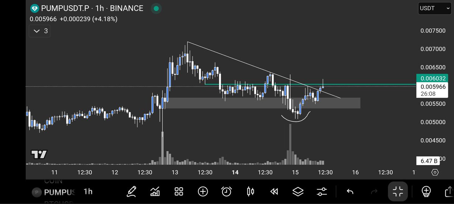The width and height of the screenshot is (454, 204).
Task: Open the layout grid widgets icon
Action: 179,192
